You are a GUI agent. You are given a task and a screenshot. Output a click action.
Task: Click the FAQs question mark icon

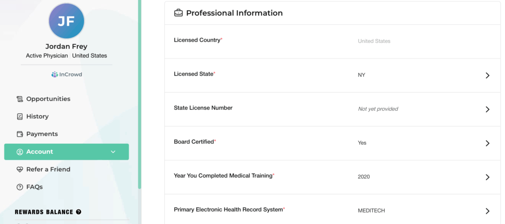(x=20, y=187)
